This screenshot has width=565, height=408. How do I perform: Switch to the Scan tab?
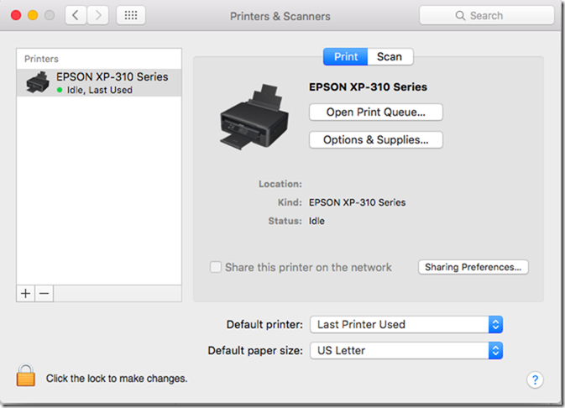tap(390, 57)
